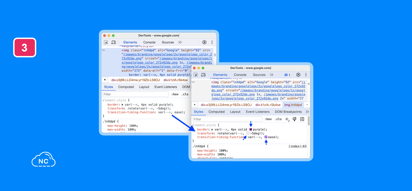Open settings gear in front DevTools window
Viewport: 412px width, 191px height.
coord(298,75)
